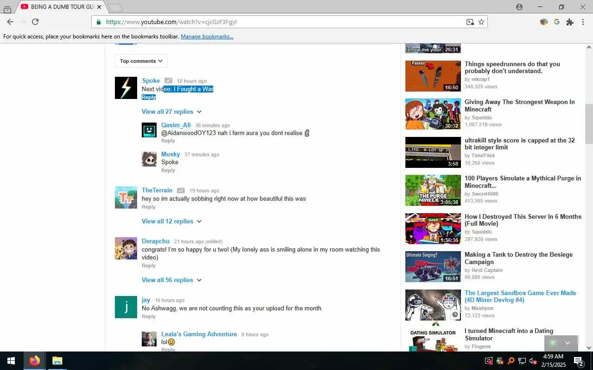This screenshot has height=370, width=593.
Task: Open Windows Start menu
Action: pyautogui.click(x=11, y=361)
